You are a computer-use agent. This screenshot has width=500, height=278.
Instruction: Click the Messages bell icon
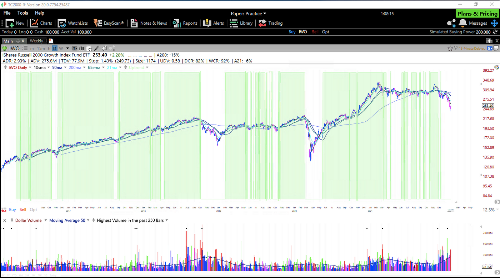(463, 23)
